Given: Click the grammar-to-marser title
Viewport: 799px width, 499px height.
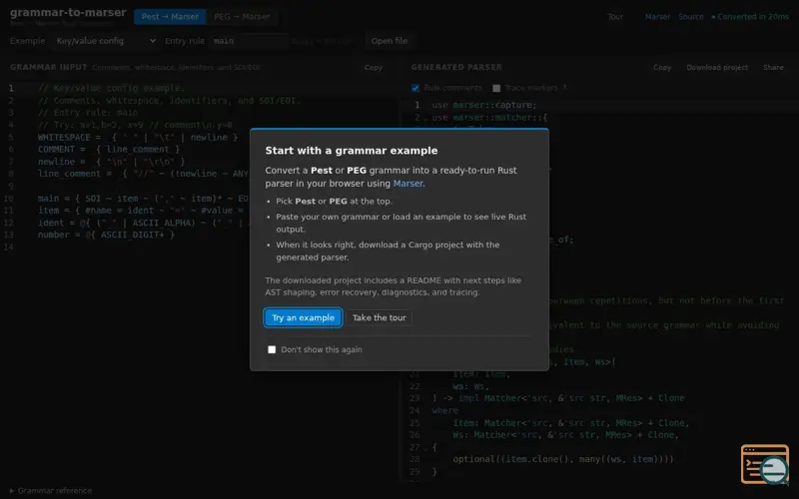Looking at the screenshot, I should coord(68,12).
